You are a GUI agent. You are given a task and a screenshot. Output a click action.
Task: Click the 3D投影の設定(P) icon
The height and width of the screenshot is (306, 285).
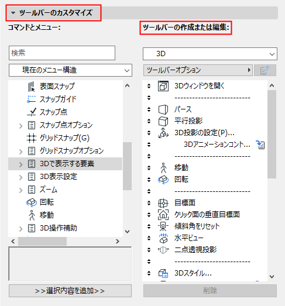(163, 133)
